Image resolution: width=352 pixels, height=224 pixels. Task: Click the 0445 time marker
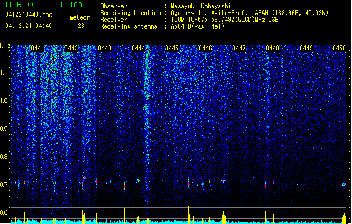click(172, 48)
